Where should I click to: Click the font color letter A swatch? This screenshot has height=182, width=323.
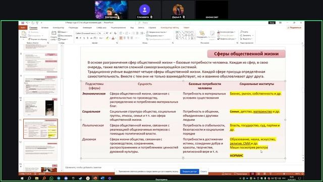point(113,38)
